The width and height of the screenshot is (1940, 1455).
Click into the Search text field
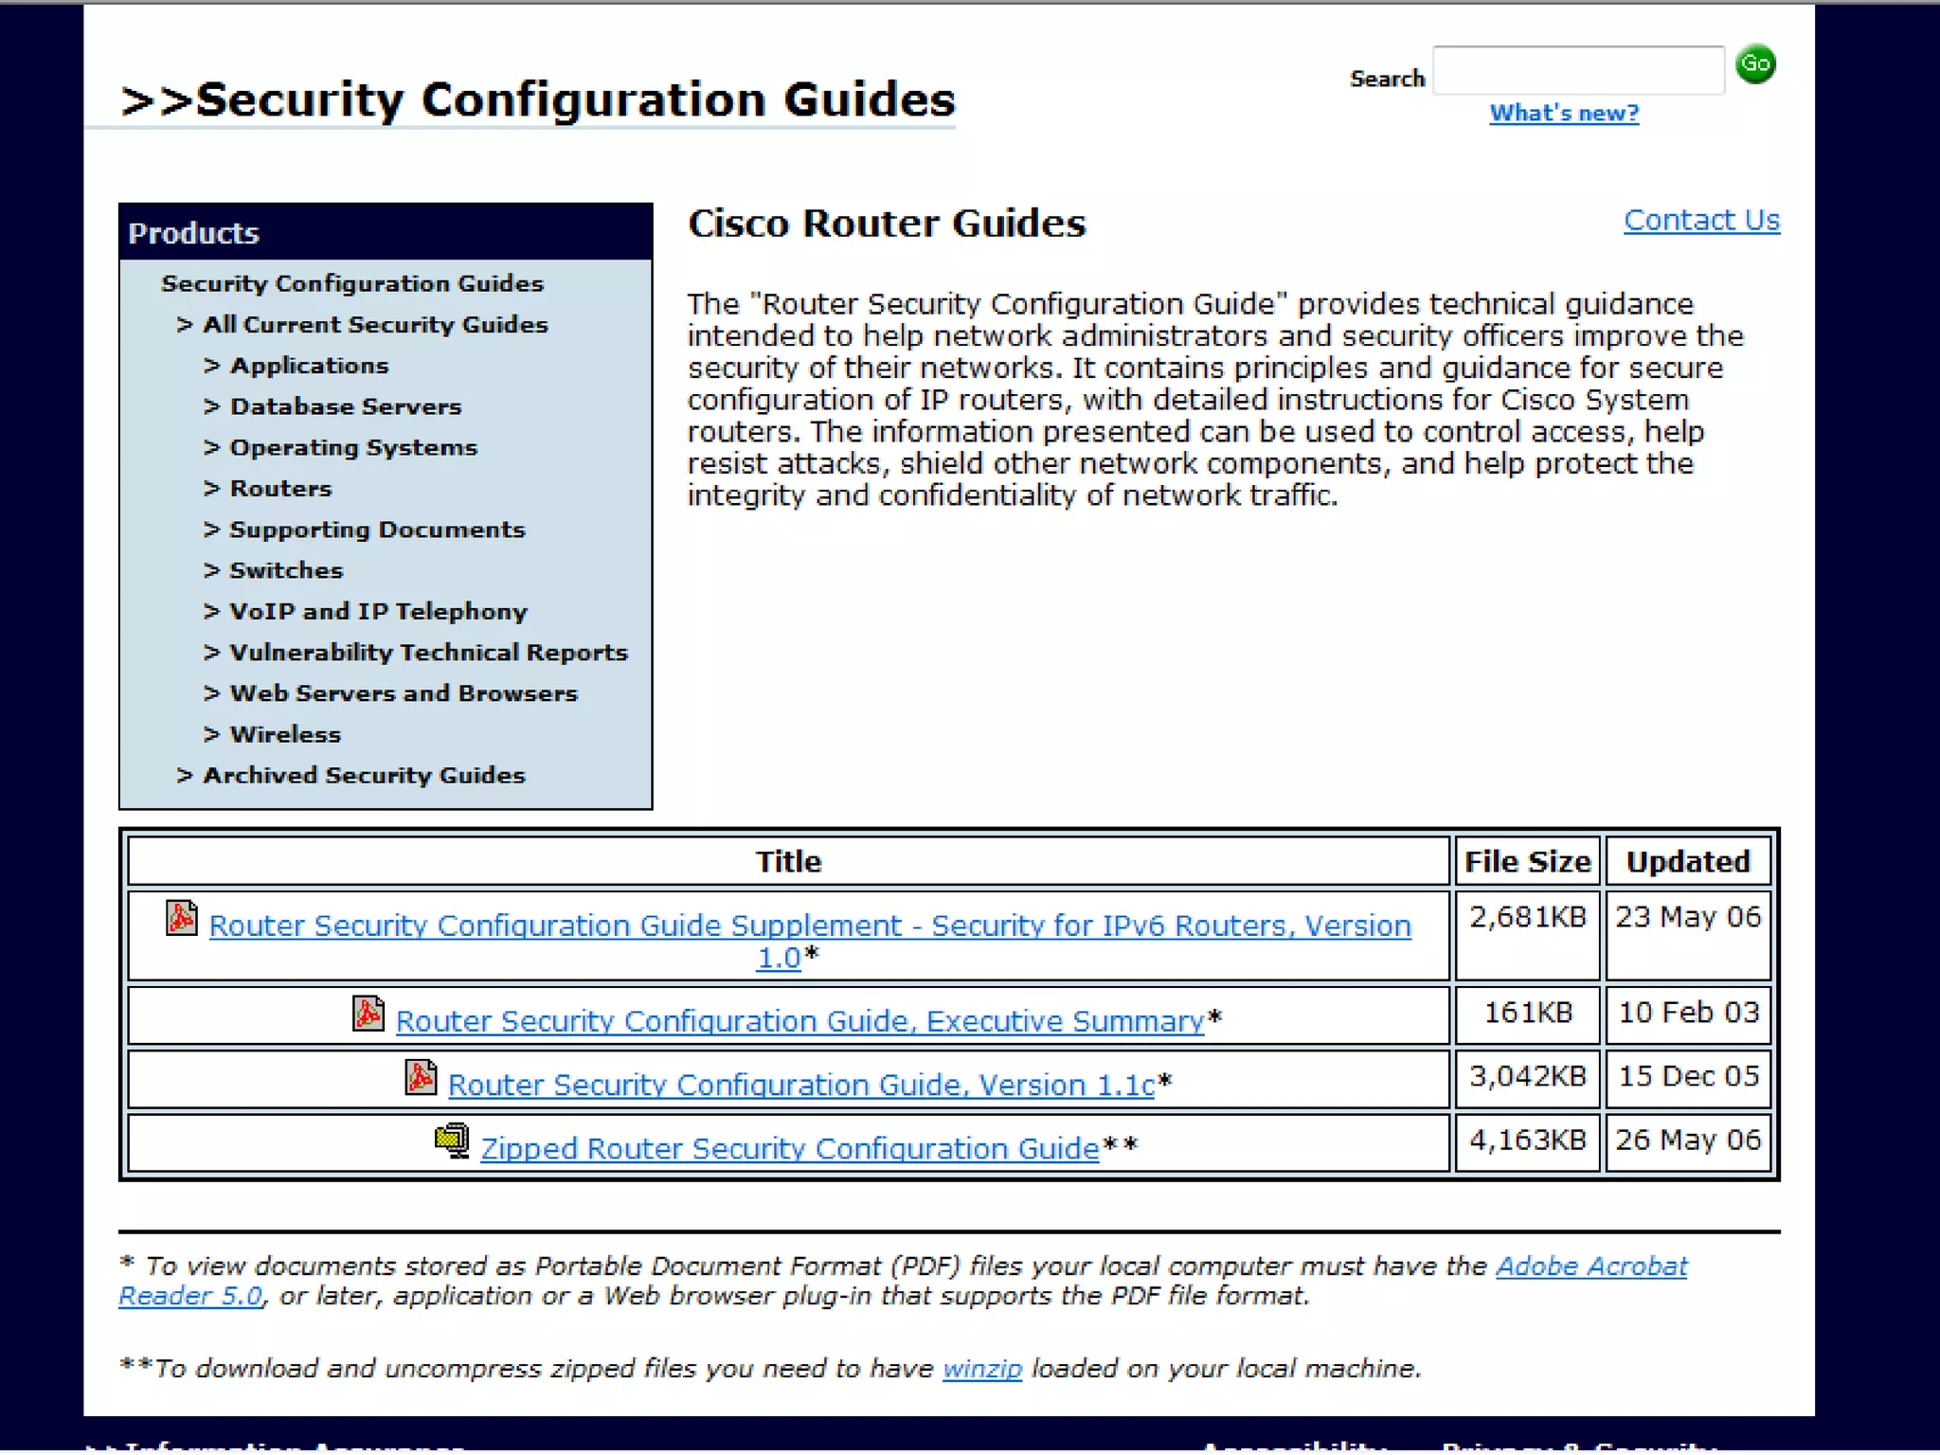coord(1577,70)
